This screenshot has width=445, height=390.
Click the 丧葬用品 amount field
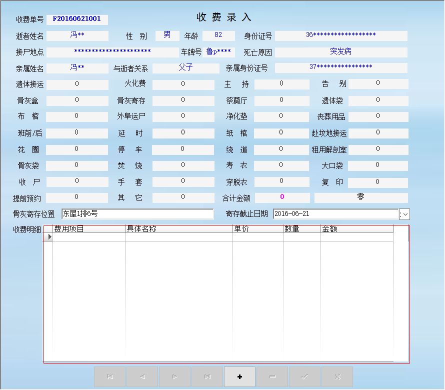[378, 116]
